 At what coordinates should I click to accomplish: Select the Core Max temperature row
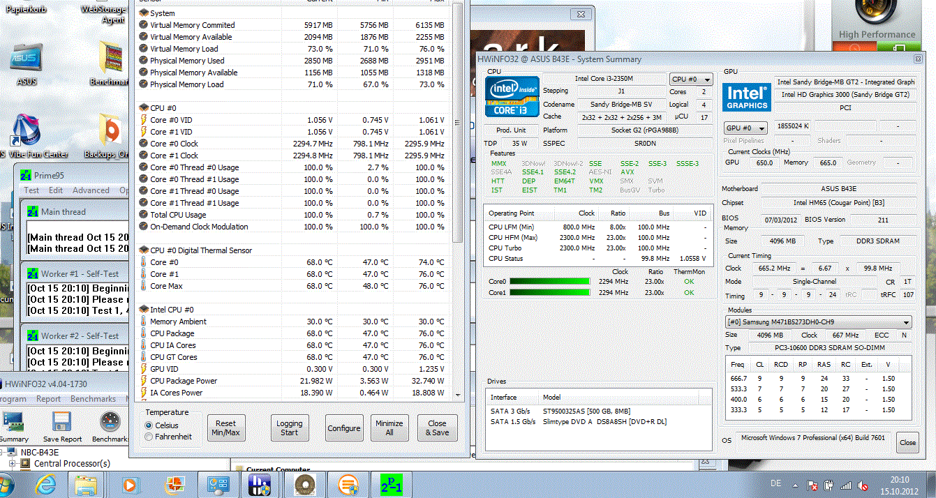[293, 286]
